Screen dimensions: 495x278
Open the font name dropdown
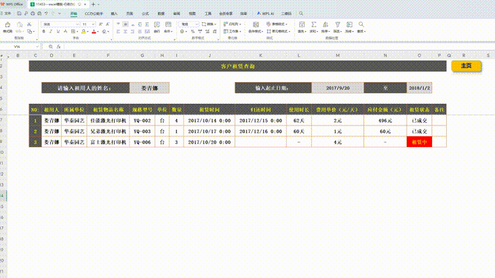78,24
